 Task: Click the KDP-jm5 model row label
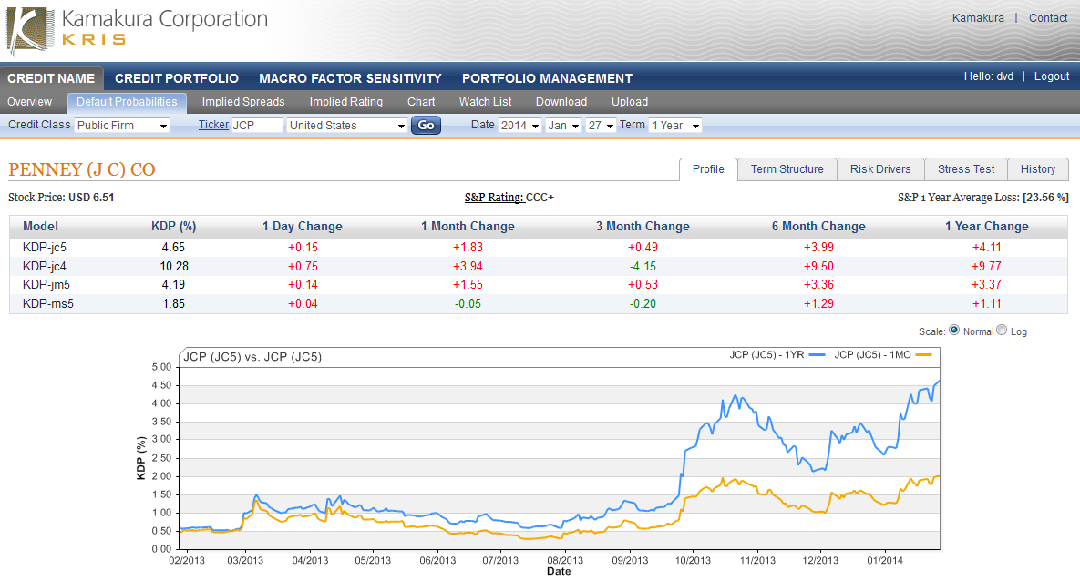[46, 284]
